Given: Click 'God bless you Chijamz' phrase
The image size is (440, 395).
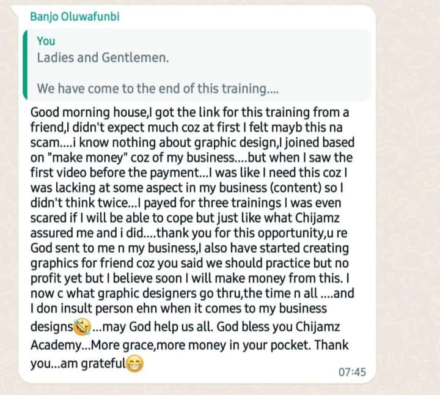Looking at the screenshot, I should click(279, 327).
